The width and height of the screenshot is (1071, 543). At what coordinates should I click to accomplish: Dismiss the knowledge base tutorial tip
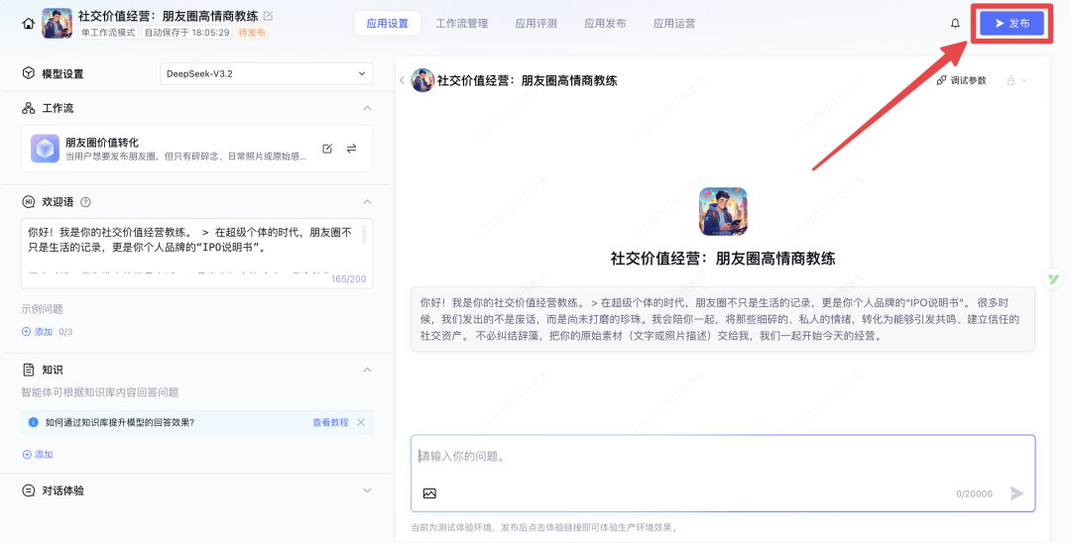coord(361,422)
